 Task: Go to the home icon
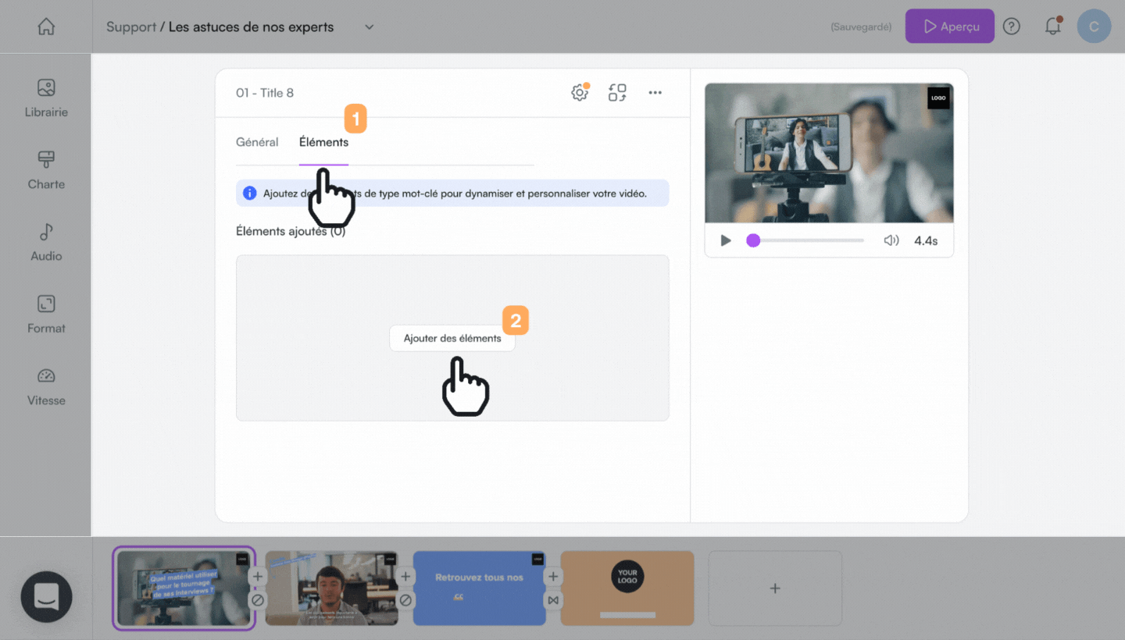[46, 27]
